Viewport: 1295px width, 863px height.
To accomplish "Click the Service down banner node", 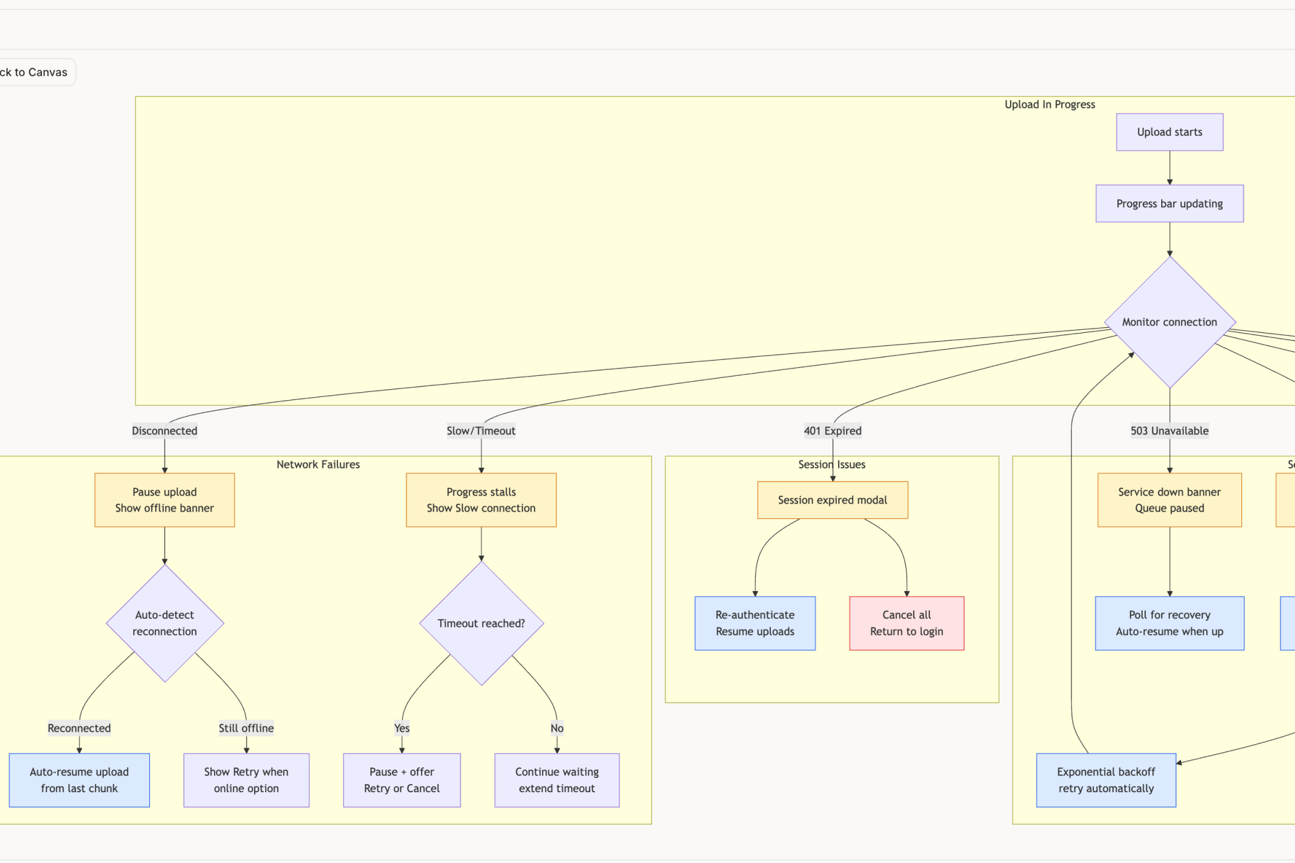I will click(x=1169, y=500).
